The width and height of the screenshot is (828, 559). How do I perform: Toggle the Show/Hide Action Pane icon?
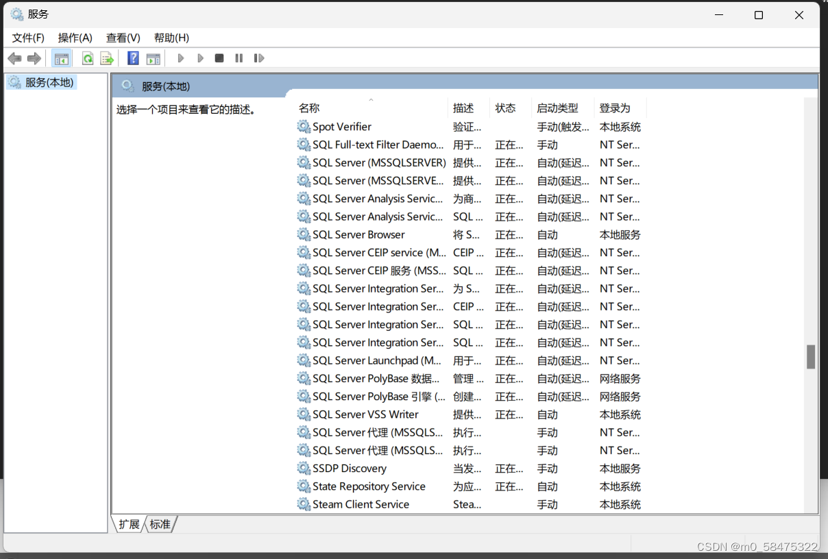point(153,58)
